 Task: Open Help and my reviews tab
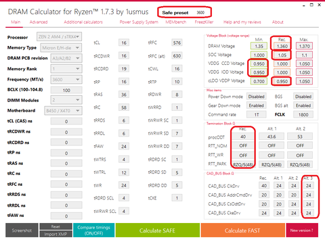click(x=242, y=22)
